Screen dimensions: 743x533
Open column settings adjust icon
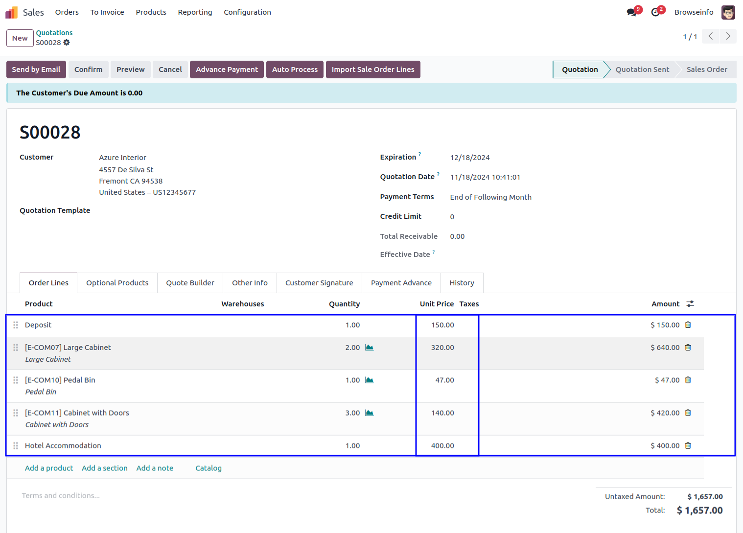pyautogui.click(x=690, y=304)
